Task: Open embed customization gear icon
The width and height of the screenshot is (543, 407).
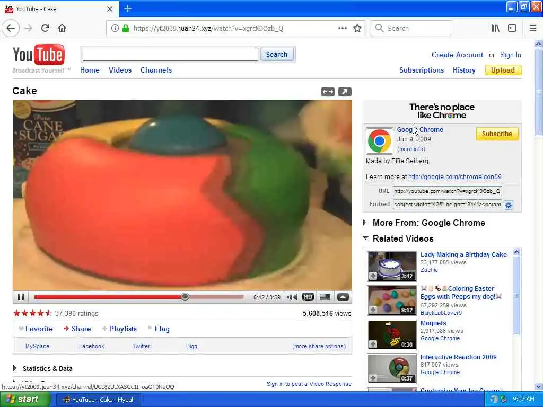Action: [509, 205]
